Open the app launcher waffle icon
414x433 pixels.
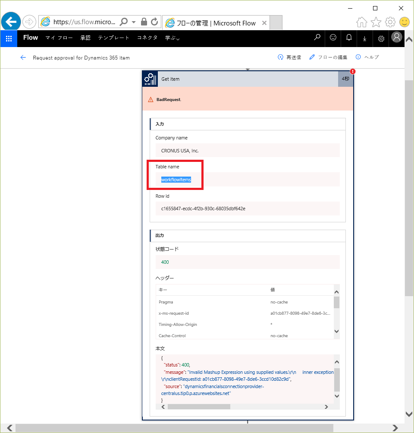pos(9,39)
